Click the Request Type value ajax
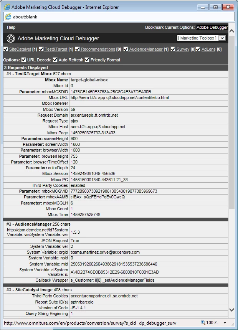Image resolution: width=238 pixels, height=330 pixels. tap(74, 121)
